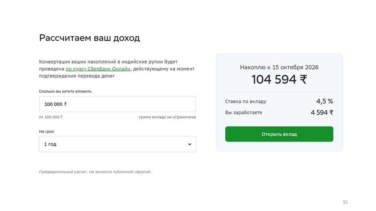The width and height of the screenshot is (376, 211).
Task: Click the "Ставка по вкладу" label
Action: [x=246, y=101]
